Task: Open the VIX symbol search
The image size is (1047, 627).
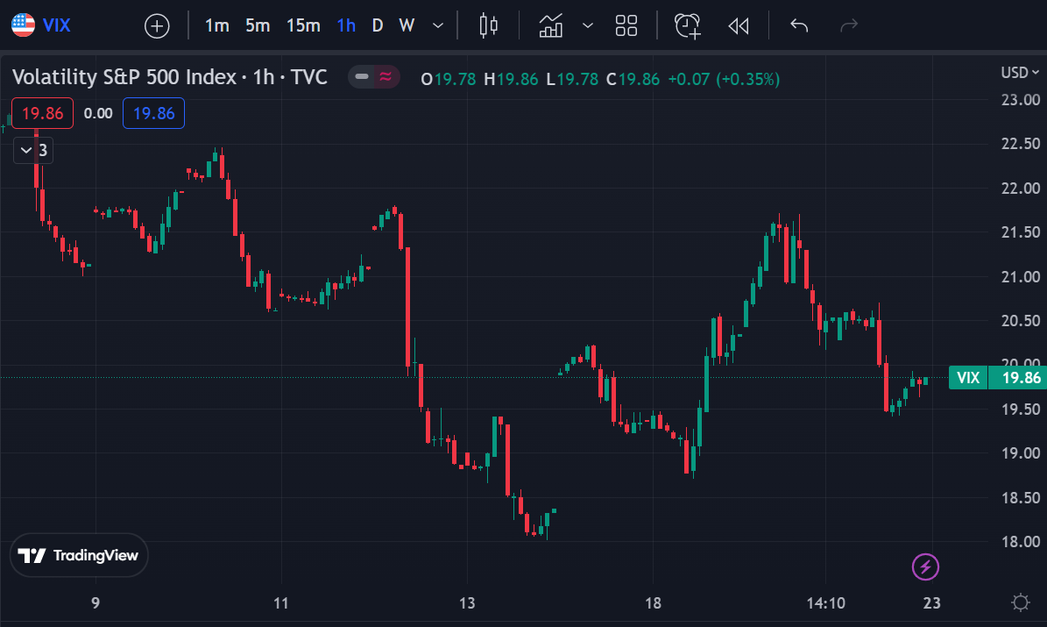Action: click(56, 25)
